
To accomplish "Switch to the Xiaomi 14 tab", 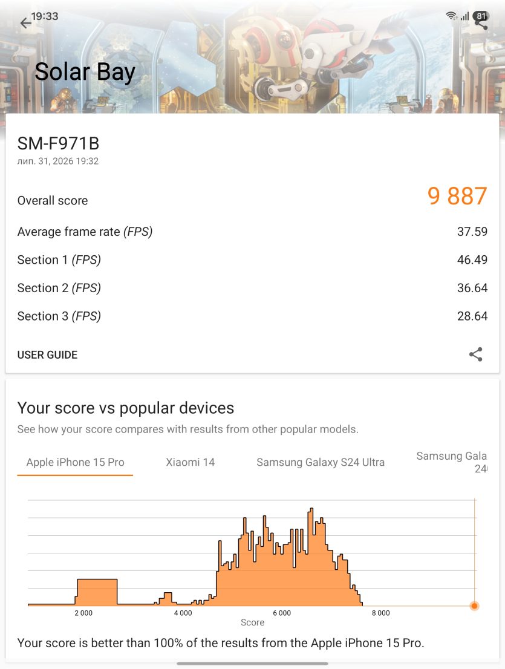I will [x=191, y=463].
